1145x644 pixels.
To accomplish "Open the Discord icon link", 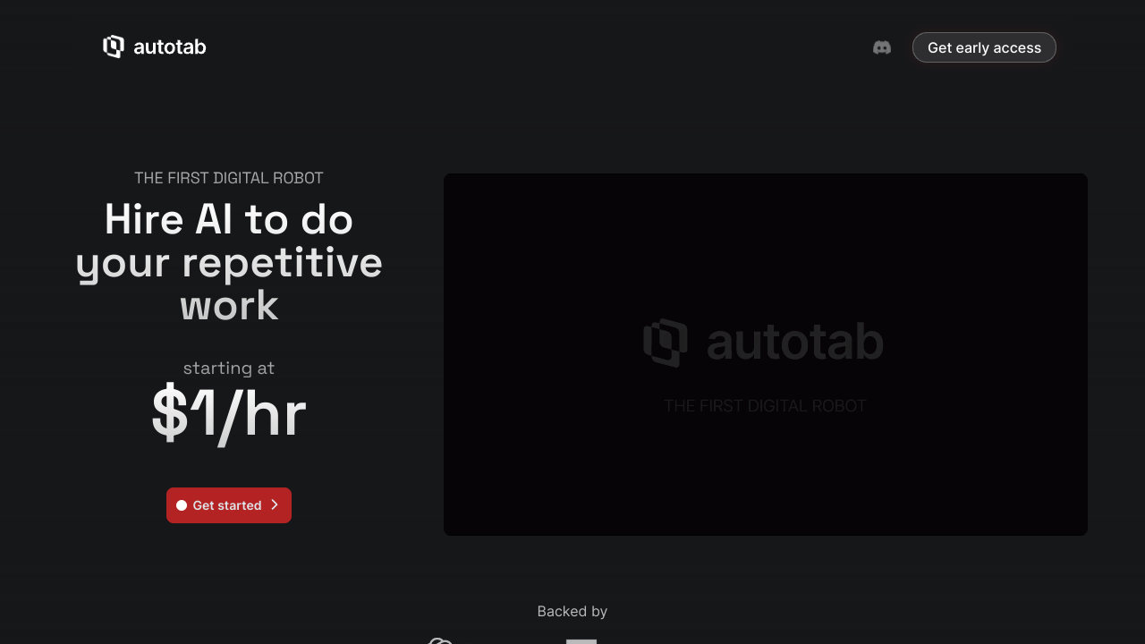I will 882,47.
